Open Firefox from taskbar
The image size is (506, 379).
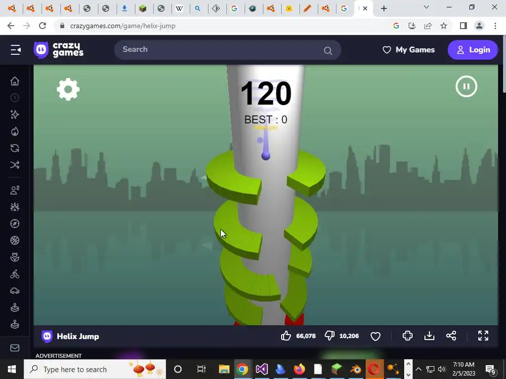click(299, 369)
